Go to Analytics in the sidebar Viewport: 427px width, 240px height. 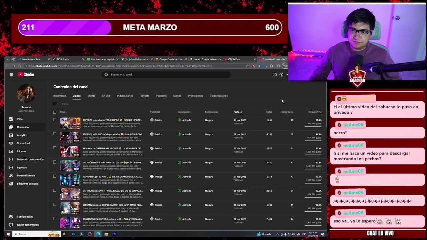(22, 135)
